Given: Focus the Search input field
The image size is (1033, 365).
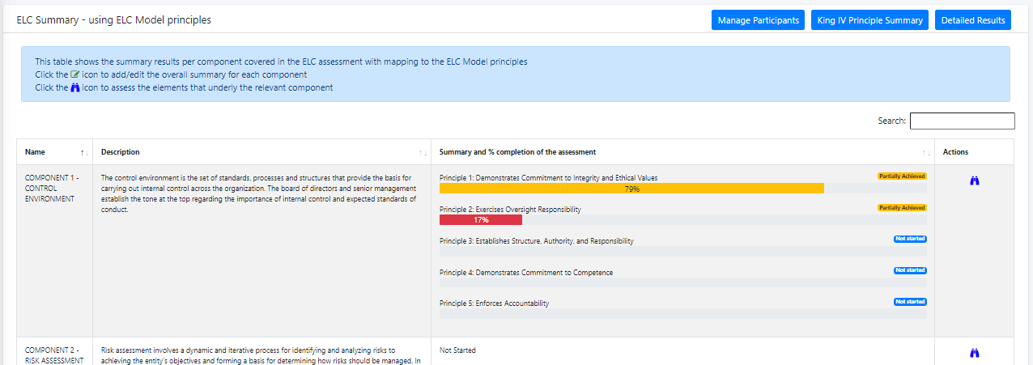Looking at the screenshot, I should pyautogui.click(x=962, y=121).
